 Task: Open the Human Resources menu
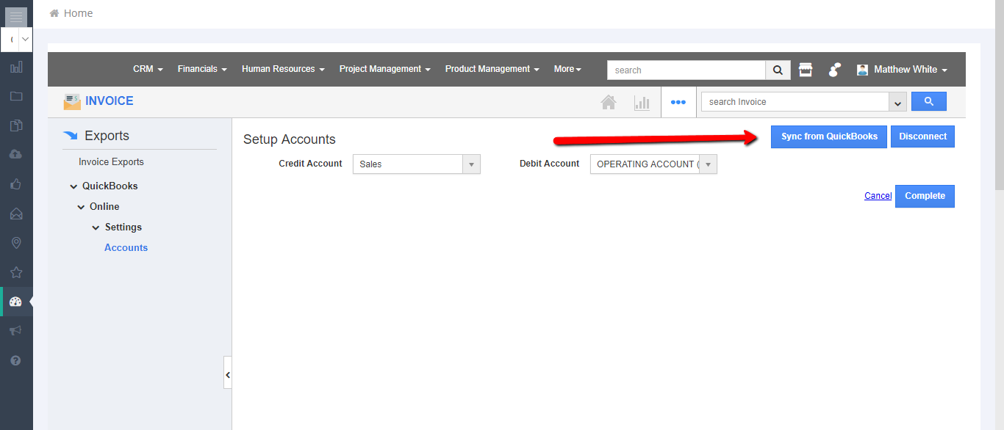pyautogui.click(x=283, y=69)
